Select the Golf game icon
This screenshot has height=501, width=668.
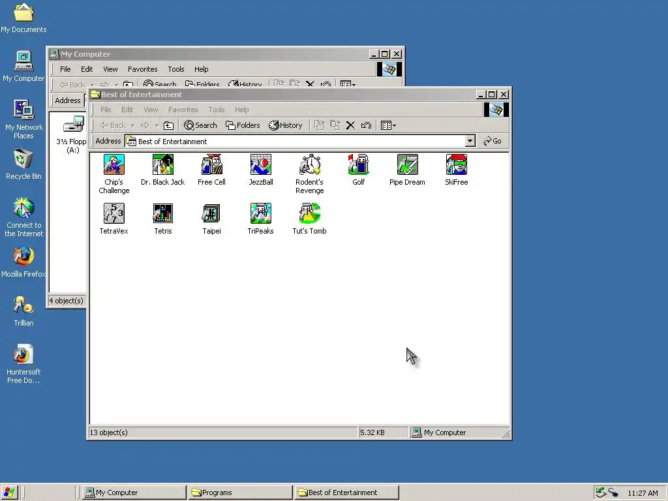click(x=358, y=165)
